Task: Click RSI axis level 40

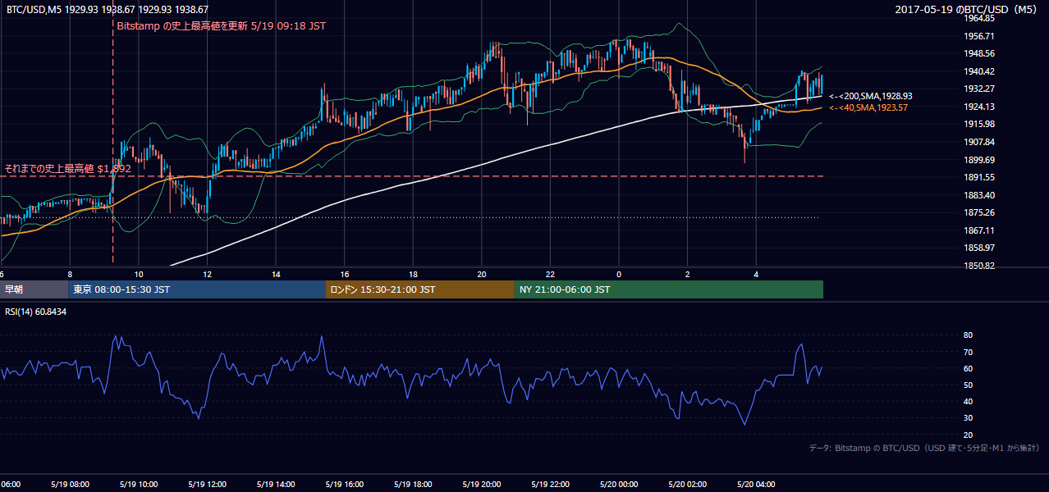Action: [969, 401]
